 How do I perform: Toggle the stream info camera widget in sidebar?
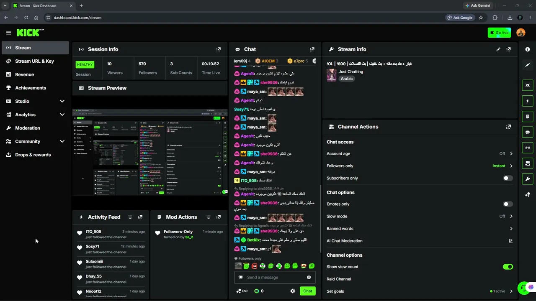pos(528,163)
